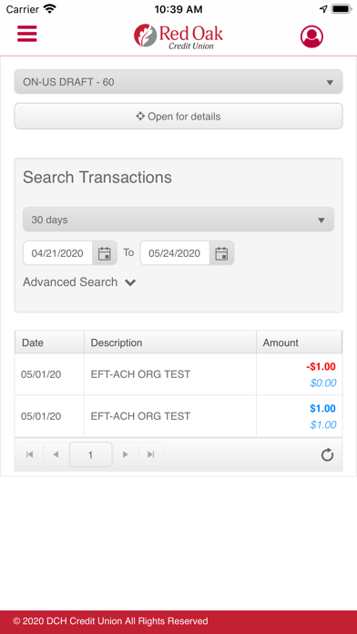Open the end date calendar picker
Screen dimensions: 357x634
(221, 253)
